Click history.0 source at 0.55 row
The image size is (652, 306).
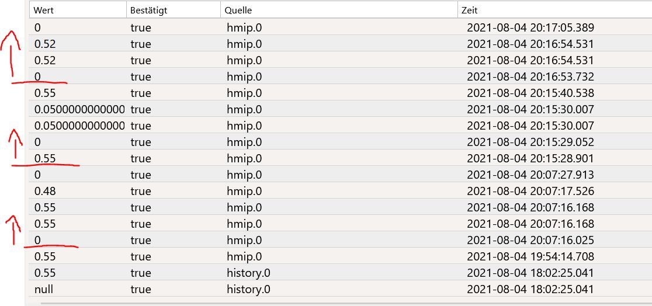[249, 273]
